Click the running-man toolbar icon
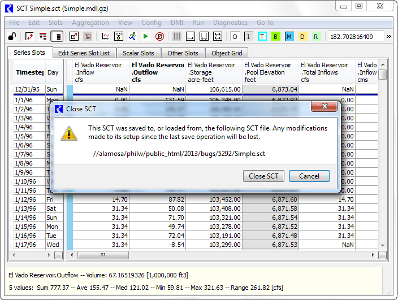 [x=132, y=37]
